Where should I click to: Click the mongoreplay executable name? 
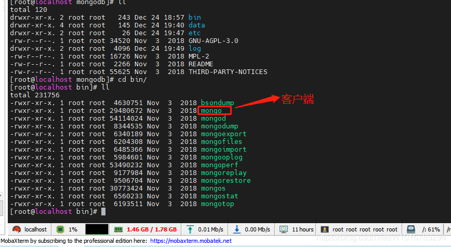coord(224,173)
